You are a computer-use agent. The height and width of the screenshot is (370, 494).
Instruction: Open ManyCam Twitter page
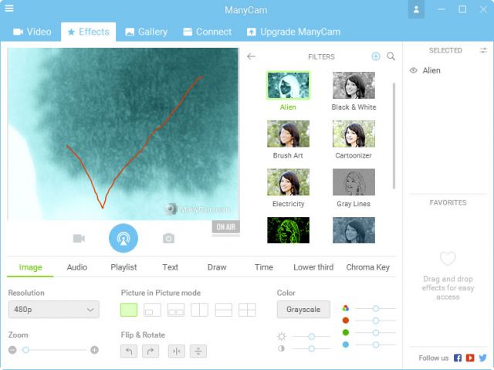[x=483, y=358]
